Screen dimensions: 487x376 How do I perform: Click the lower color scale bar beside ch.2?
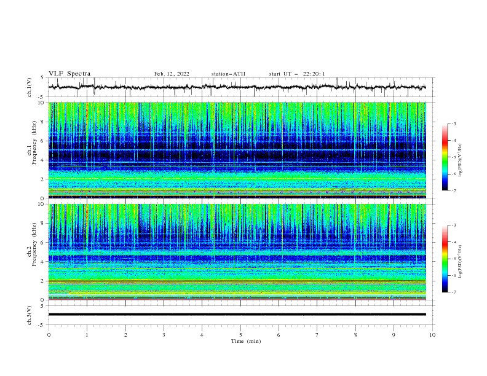tap(445, 259)
